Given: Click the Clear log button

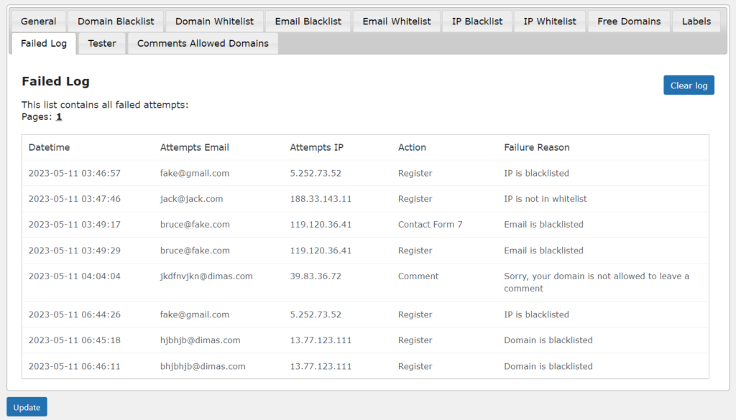Looking at the screenshot, I should point(689,85).
